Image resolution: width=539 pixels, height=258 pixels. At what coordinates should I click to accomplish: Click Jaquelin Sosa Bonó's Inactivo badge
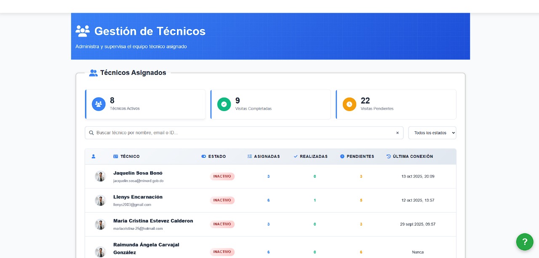[222, 176]
